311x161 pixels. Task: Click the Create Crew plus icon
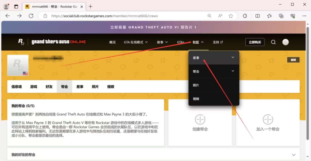pos(200,119)
